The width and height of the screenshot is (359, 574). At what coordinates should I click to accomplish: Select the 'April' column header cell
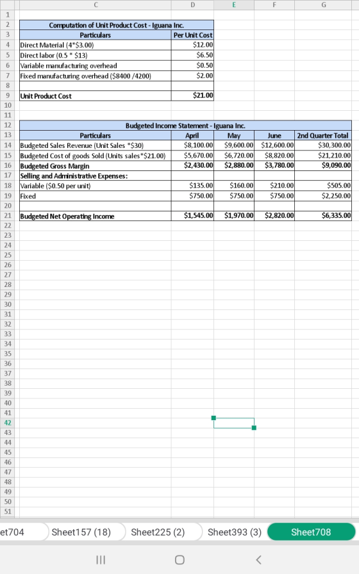(x=192, y=135)
